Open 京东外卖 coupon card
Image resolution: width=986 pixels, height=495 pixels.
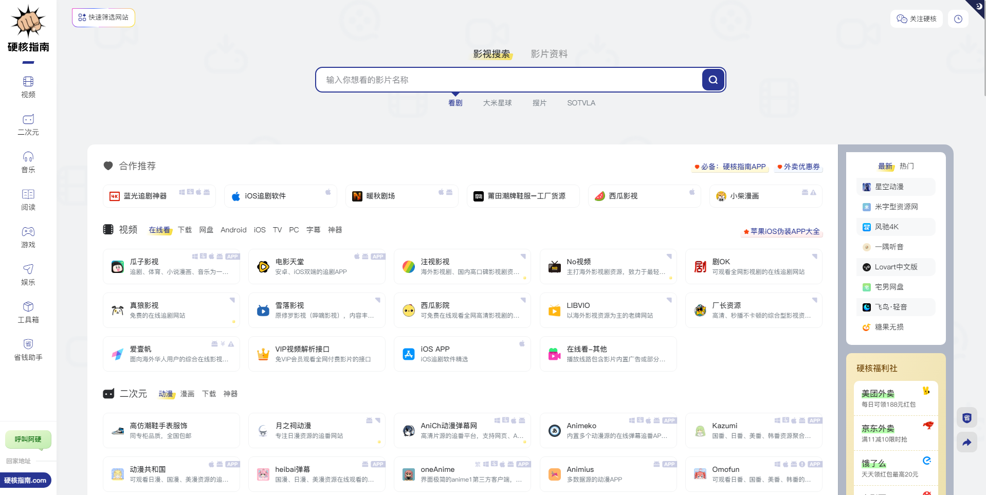coord(896,433)
